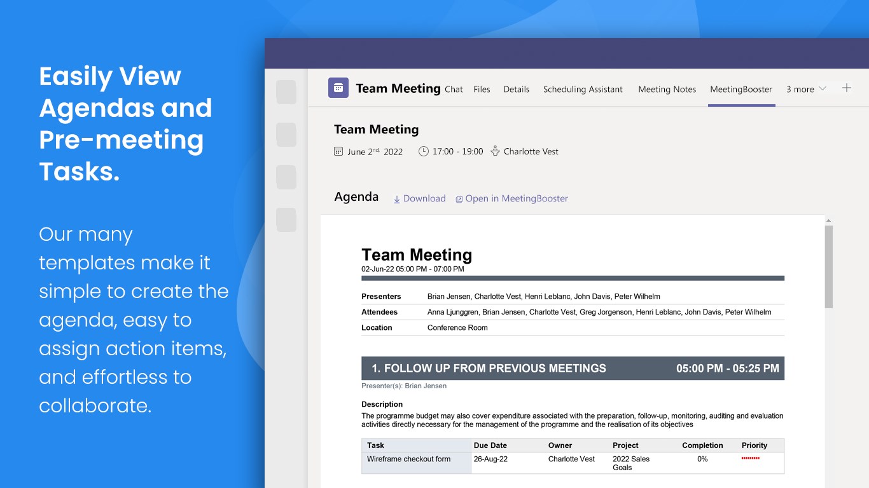Click the organizer icon beside Charlotte Vest
Image resolution: width=869 pixels, height=488 pixels.
pyautogui.click(x=495, y=151)
